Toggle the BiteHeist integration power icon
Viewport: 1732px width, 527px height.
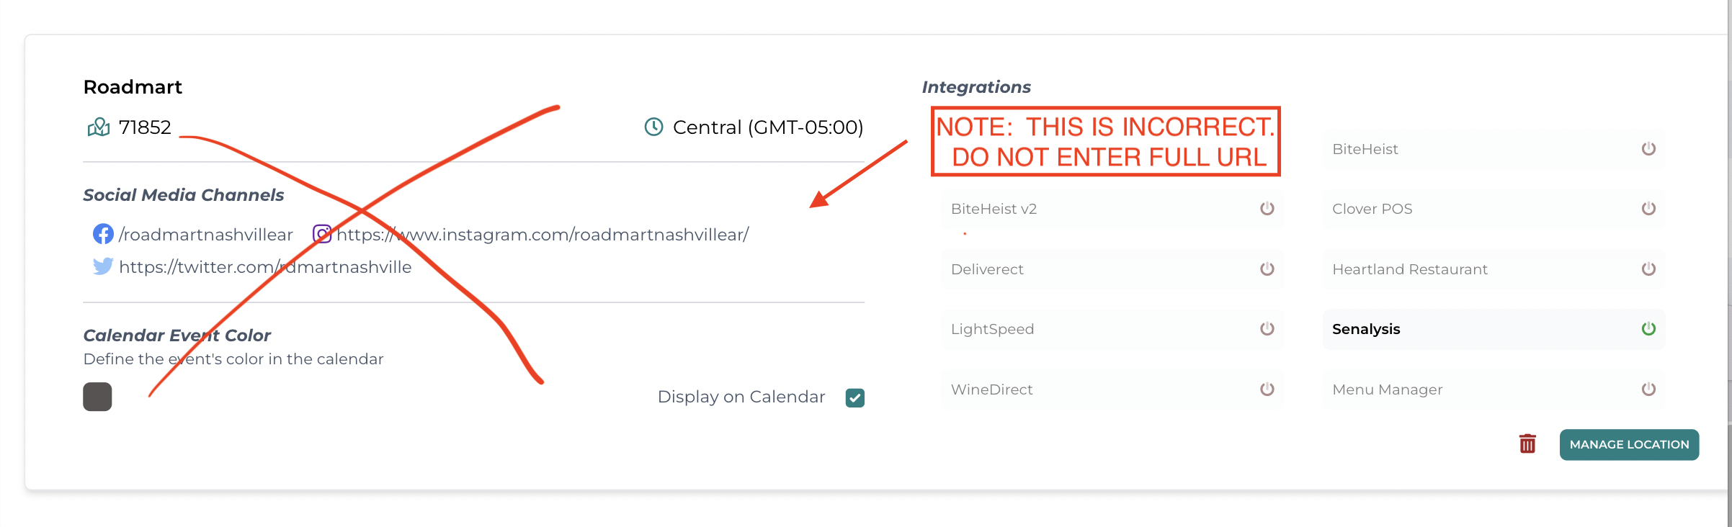(x=1648, y=149)
